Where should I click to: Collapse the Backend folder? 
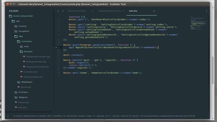(x=28, y=52)
